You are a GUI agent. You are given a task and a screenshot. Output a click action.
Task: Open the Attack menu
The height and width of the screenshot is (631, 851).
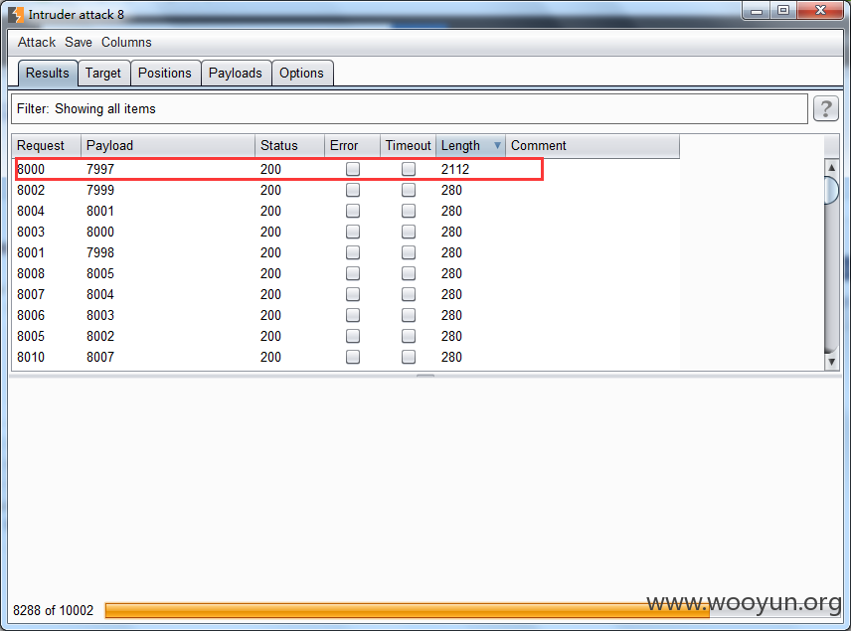[x=37, y=43]
